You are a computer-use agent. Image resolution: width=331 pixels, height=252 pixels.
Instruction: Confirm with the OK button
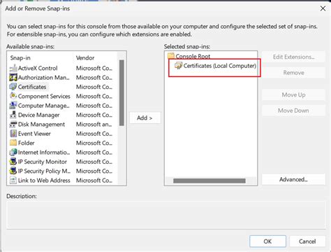267,241
